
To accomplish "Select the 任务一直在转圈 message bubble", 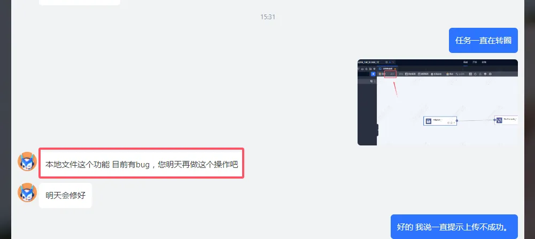I will 483,40.
